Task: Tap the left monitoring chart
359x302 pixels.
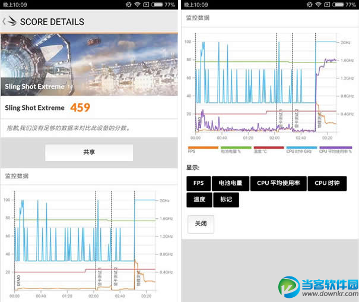Action: 89,244
